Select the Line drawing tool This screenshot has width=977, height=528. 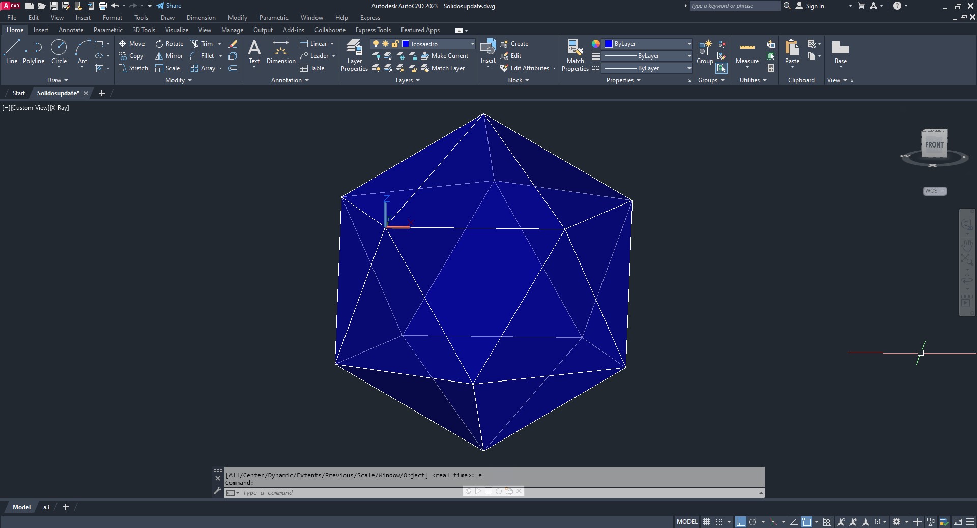(x=11, y=52)
